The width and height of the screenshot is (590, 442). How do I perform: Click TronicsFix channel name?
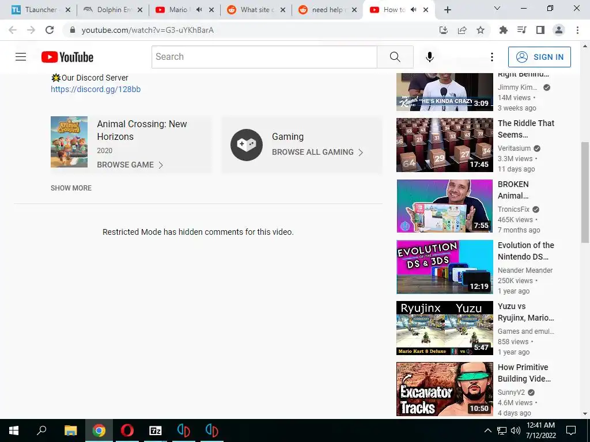click(x=513, y=209)
